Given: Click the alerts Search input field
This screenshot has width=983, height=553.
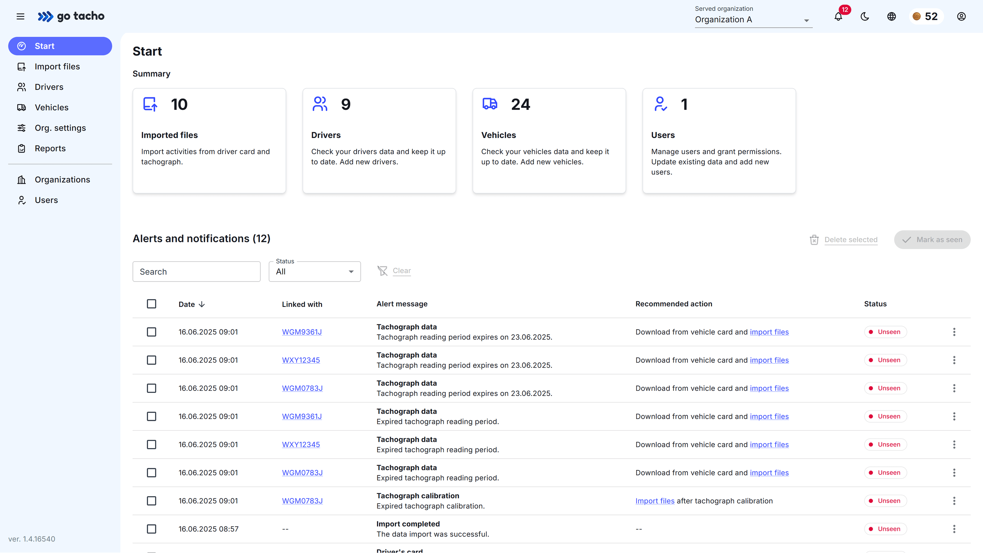Looking at the screenshot, I should coord(196,272).
